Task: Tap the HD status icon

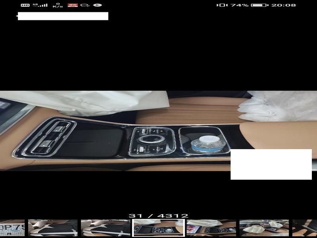Action: pyautogui.click(x=25, y=5)
